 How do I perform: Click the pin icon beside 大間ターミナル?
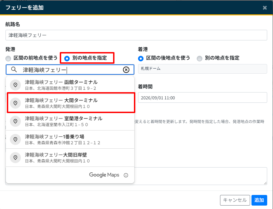click(15, 103)
